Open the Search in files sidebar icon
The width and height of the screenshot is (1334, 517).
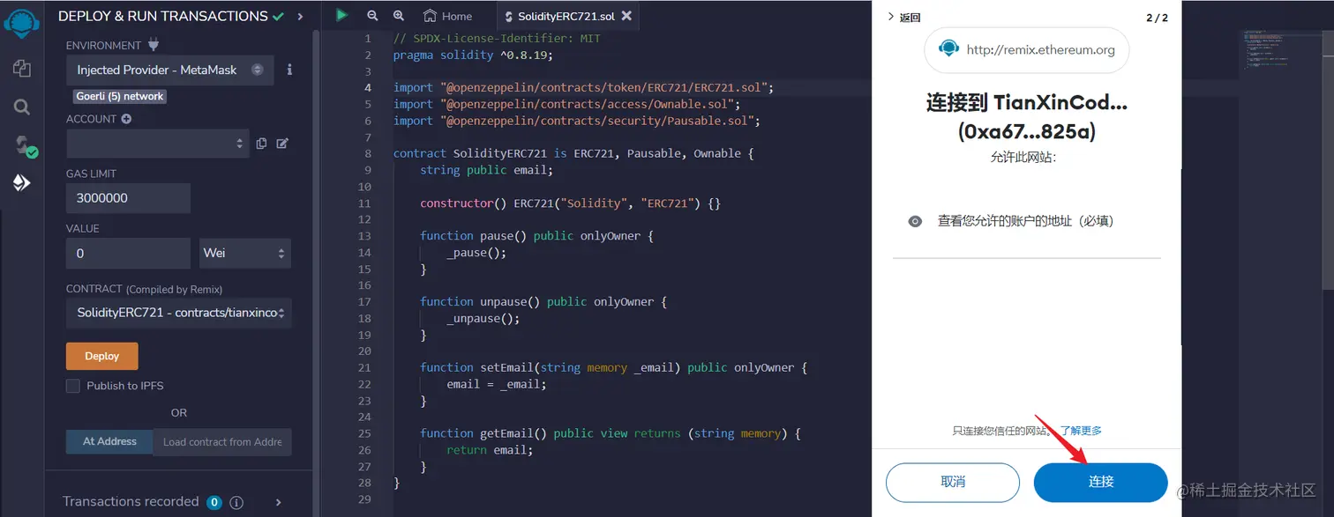pyautogui.click(x=21, y=107)
